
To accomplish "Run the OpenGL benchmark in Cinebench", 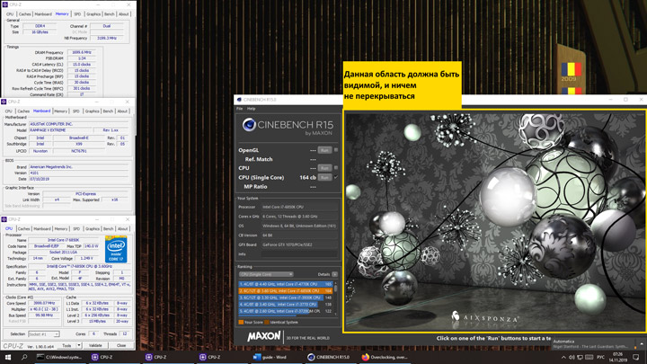I will 324,150.
